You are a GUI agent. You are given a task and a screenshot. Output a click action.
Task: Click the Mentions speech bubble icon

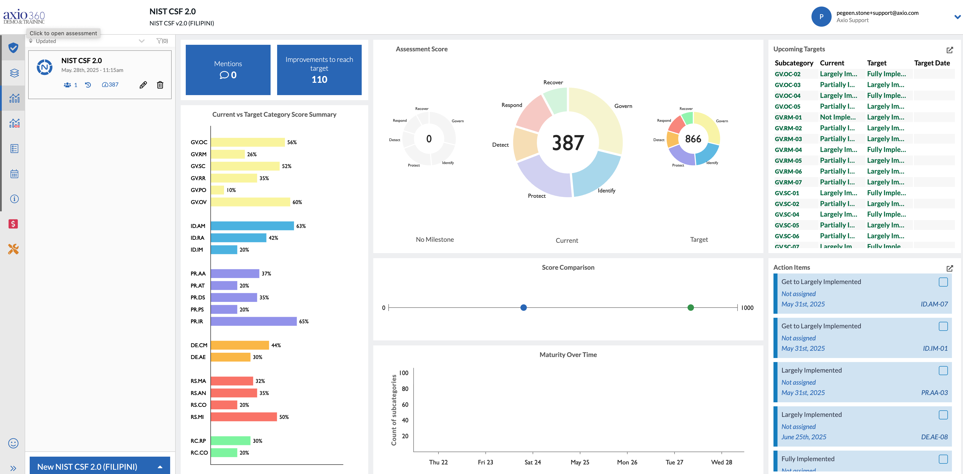224,75
